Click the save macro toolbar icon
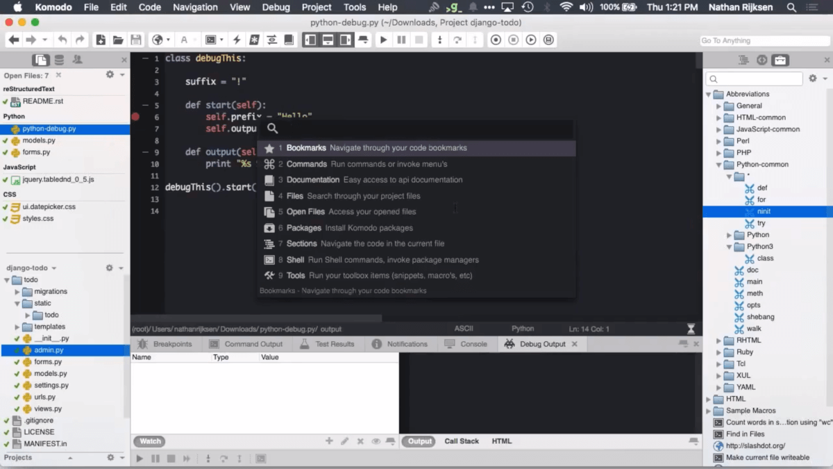833x469 pixels. (549, 40)
